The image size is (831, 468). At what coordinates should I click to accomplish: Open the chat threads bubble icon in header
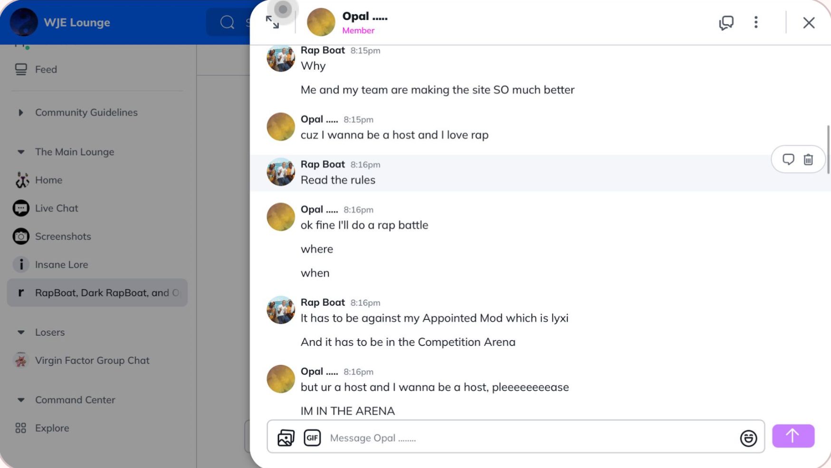[x=726, y=22]
